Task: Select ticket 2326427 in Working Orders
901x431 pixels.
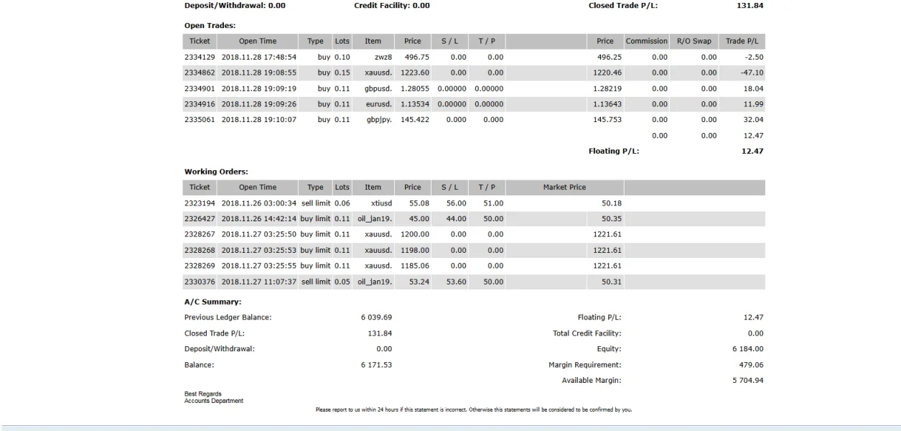Action: 200,219
